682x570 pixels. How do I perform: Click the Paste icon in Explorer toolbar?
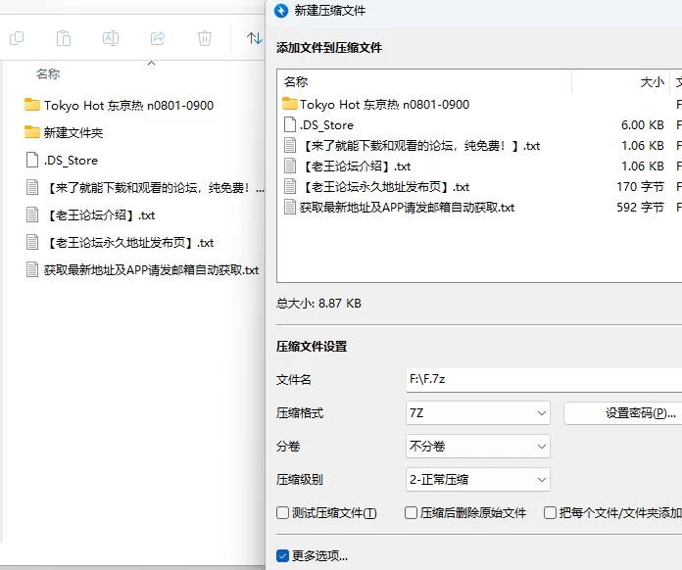pyautogui.click(x=64, y=38)
